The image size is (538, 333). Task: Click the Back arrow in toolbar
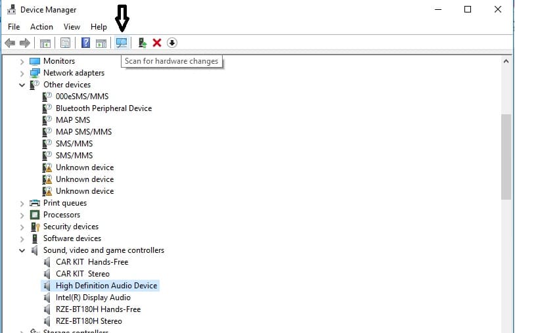[10, 43]
